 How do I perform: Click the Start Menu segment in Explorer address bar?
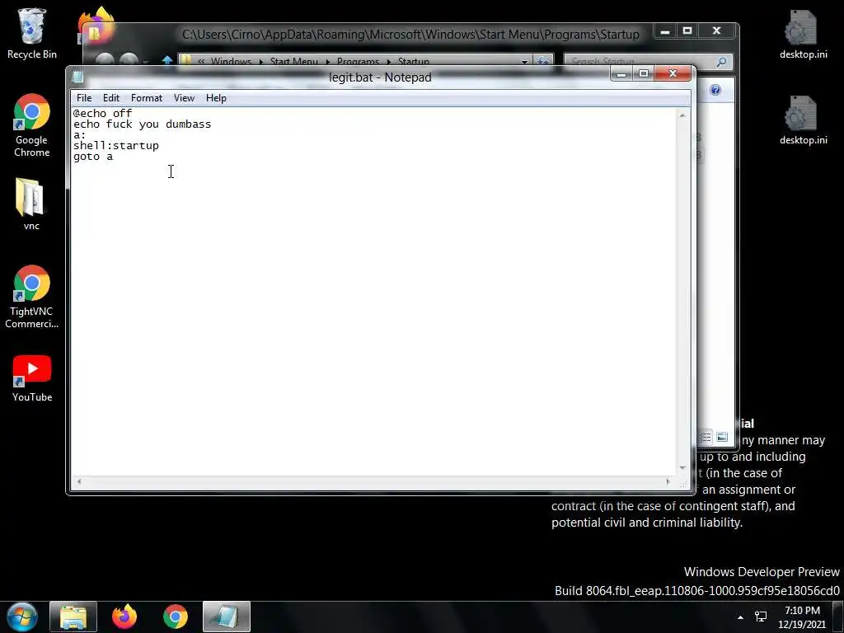294,61
